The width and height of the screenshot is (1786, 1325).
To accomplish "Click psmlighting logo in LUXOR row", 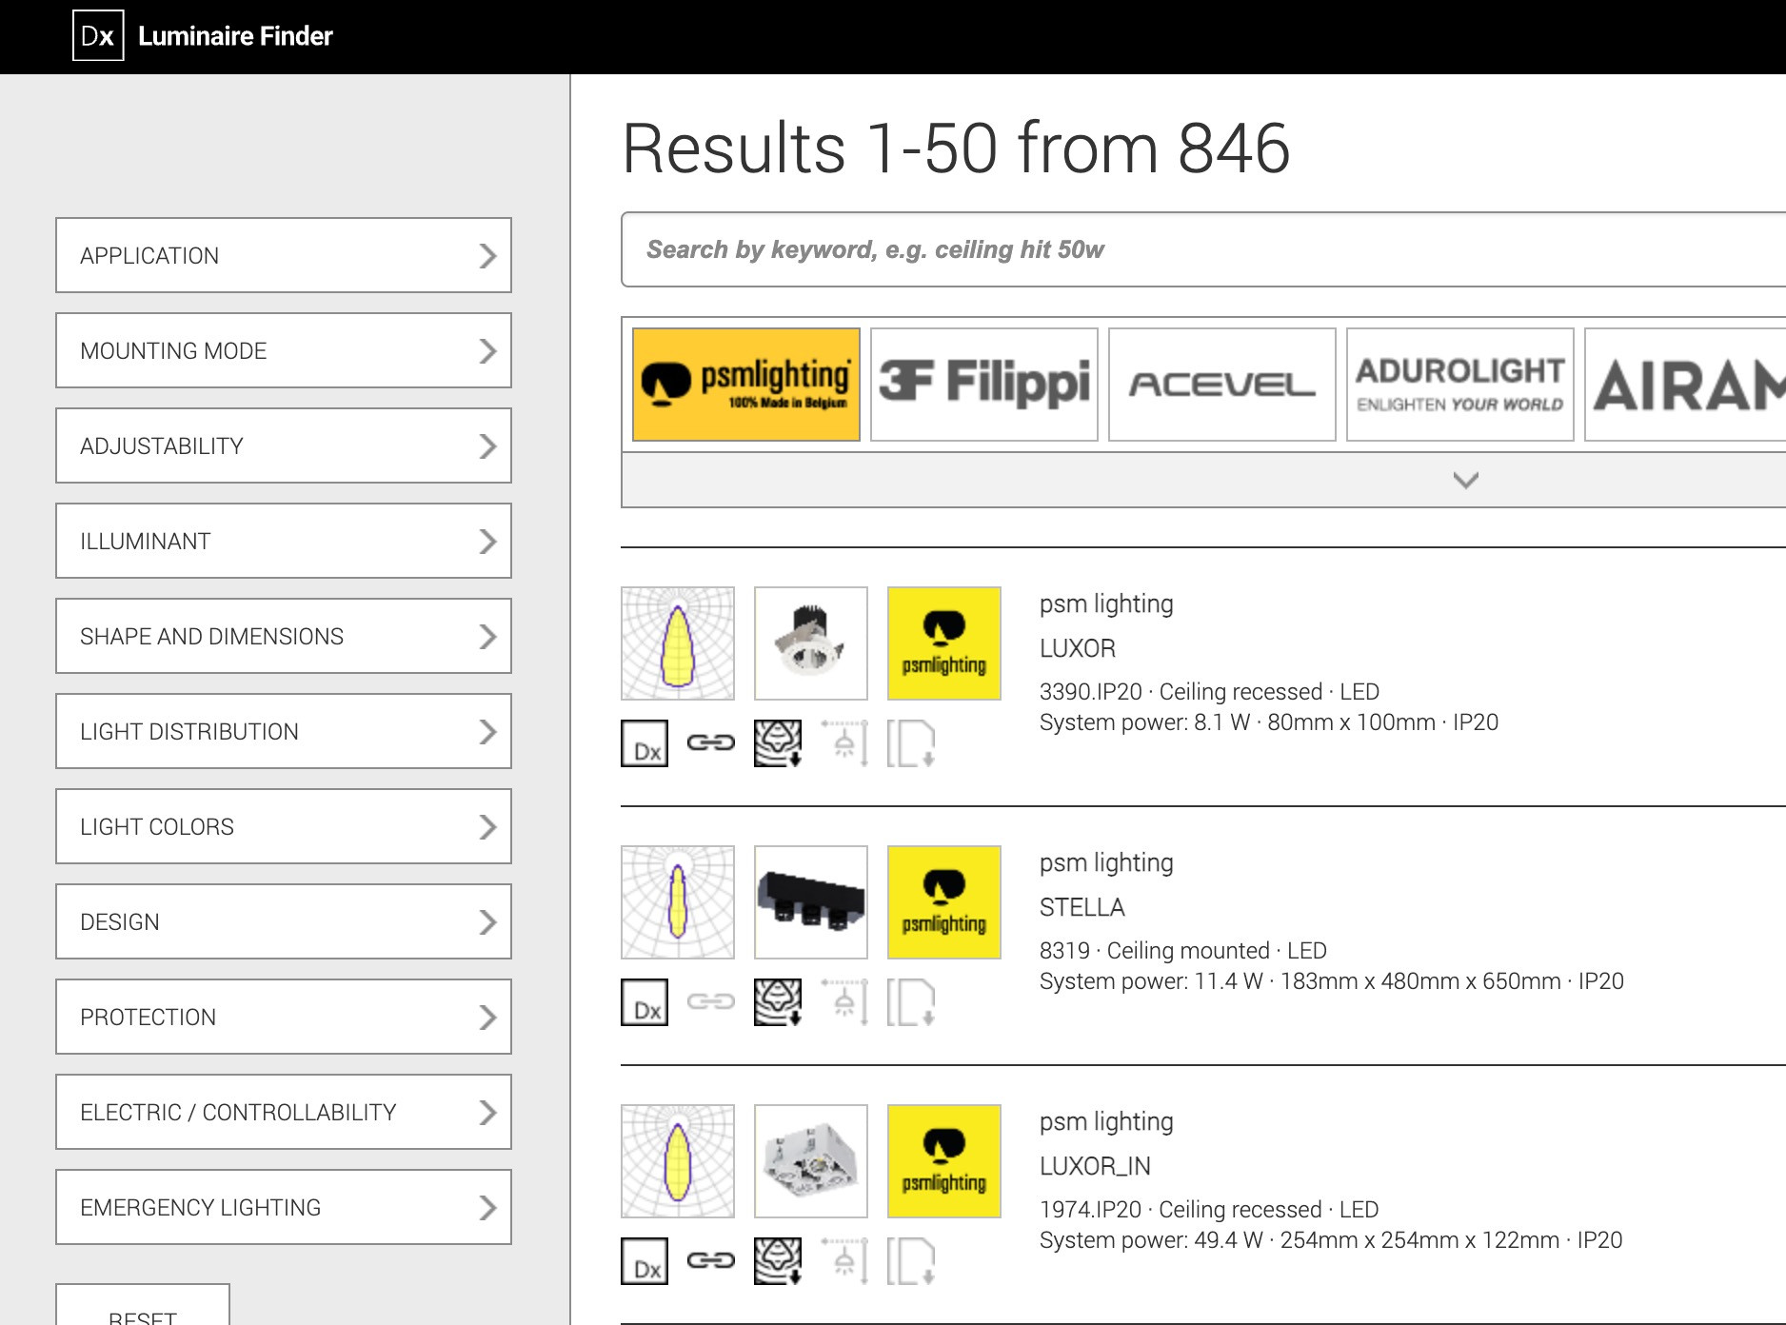I will tap(944, 643).
